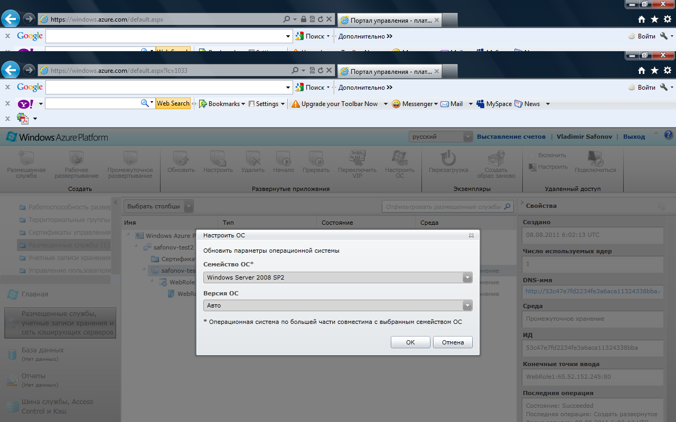Open the Yahoo toolbar Settings dropdown
The height and width of the screenshot is (422, 676).
coord(267,104)
